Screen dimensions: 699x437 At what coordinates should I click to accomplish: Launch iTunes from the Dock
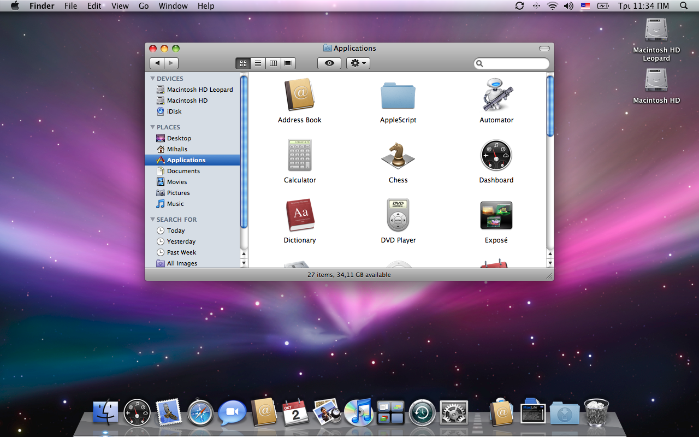pos(359,412)
